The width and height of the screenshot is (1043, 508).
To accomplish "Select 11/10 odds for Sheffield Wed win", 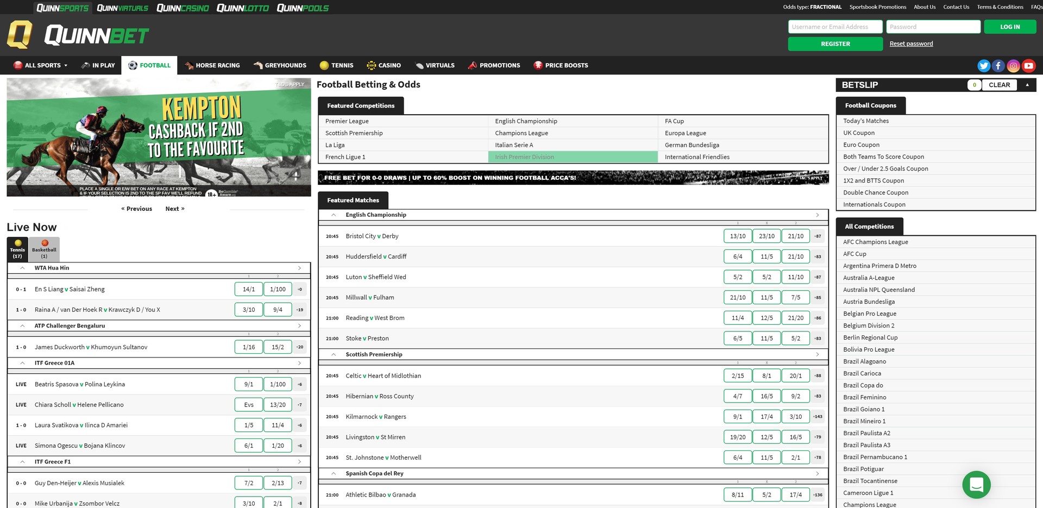I will (x=796, y=277).
